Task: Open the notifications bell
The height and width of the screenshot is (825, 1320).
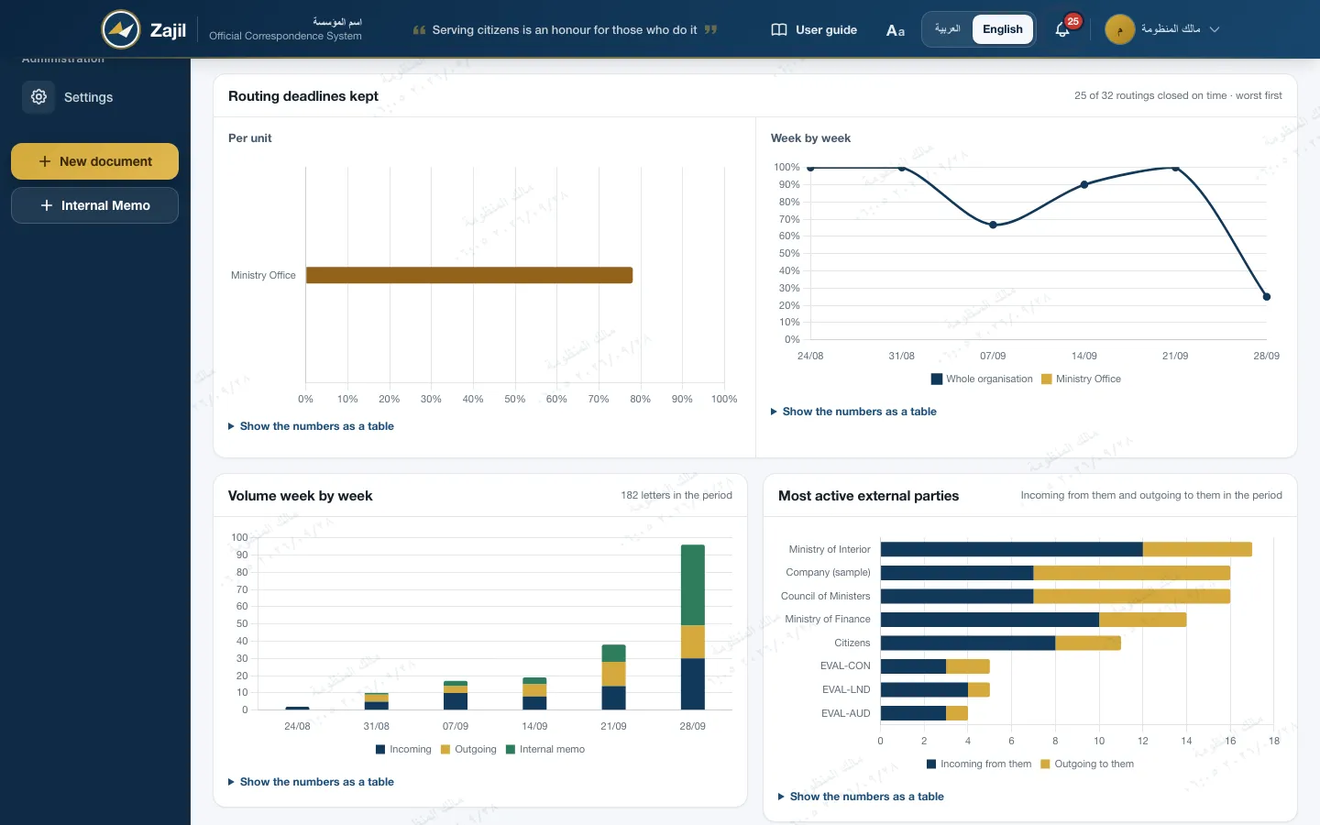Action: [x=1062, y=29]
